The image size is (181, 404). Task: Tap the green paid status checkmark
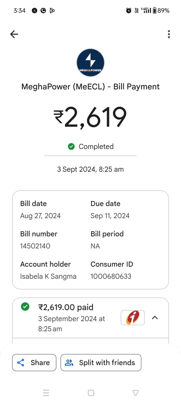(x=25, y=307)
